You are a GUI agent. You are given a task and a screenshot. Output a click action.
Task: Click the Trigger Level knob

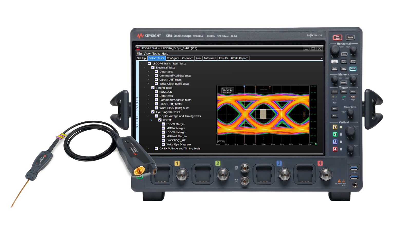click(351, 112)
